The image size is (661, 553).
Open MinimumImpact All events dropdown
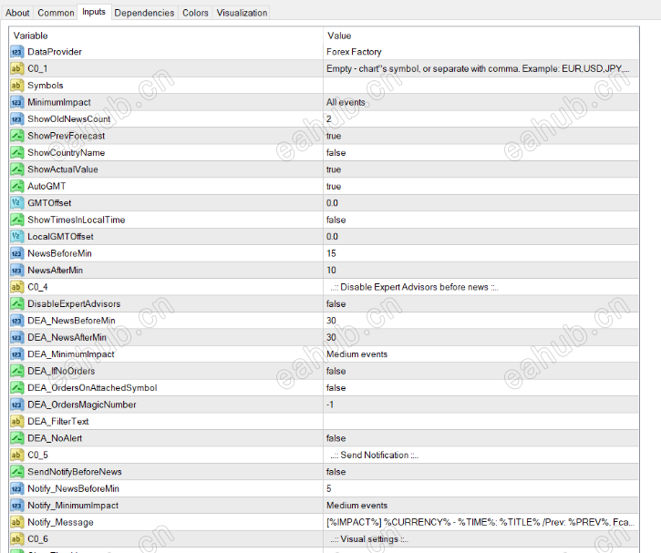click(346, 102)
